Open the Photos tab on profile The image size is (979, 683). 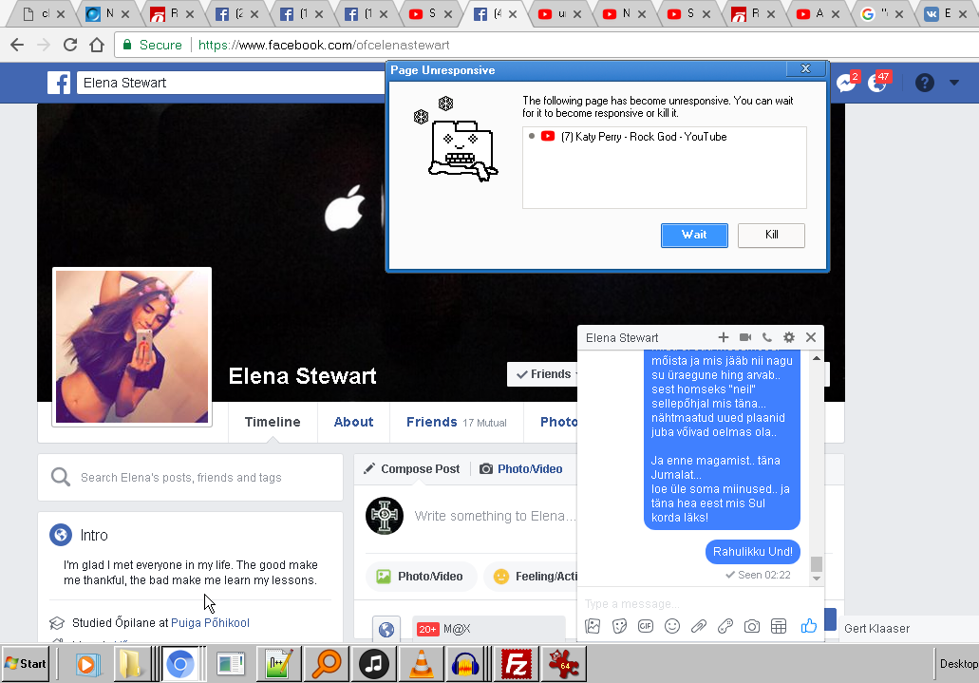[x=558, y=422]
